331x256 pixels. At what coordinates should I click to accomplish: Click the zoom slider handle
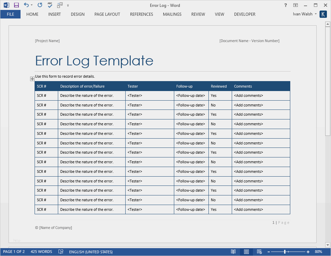[x=285, y=252]
